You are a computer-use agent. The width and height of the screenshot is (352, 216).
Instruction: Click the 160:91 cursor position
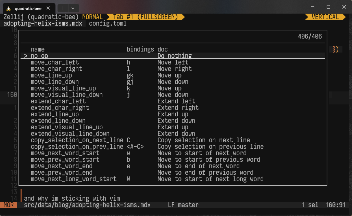point(335,205)
